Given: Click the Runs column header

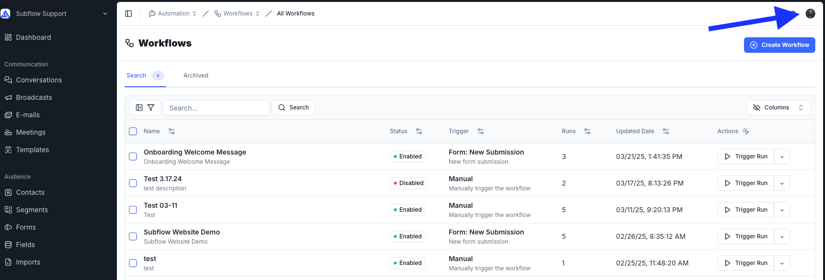Looking at the screenshot, I should point(568,131).
